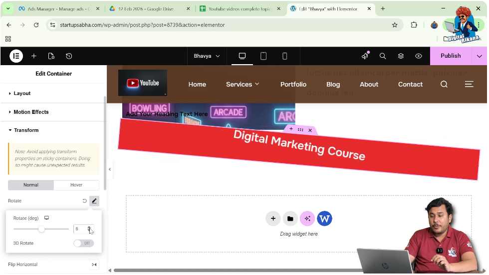The width and height of the screenshot is (489, 275).
Task: Preview changes with the eye icon
Action: coord(419,56)
